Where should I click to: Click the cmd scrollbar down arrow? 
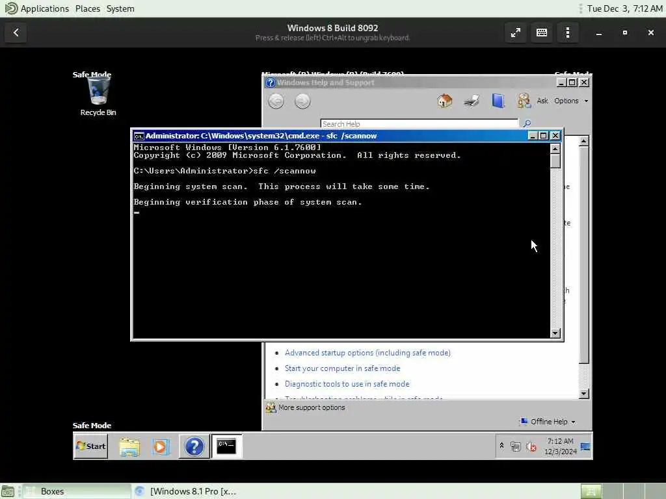pyautogui.click(x=555, y=333)
